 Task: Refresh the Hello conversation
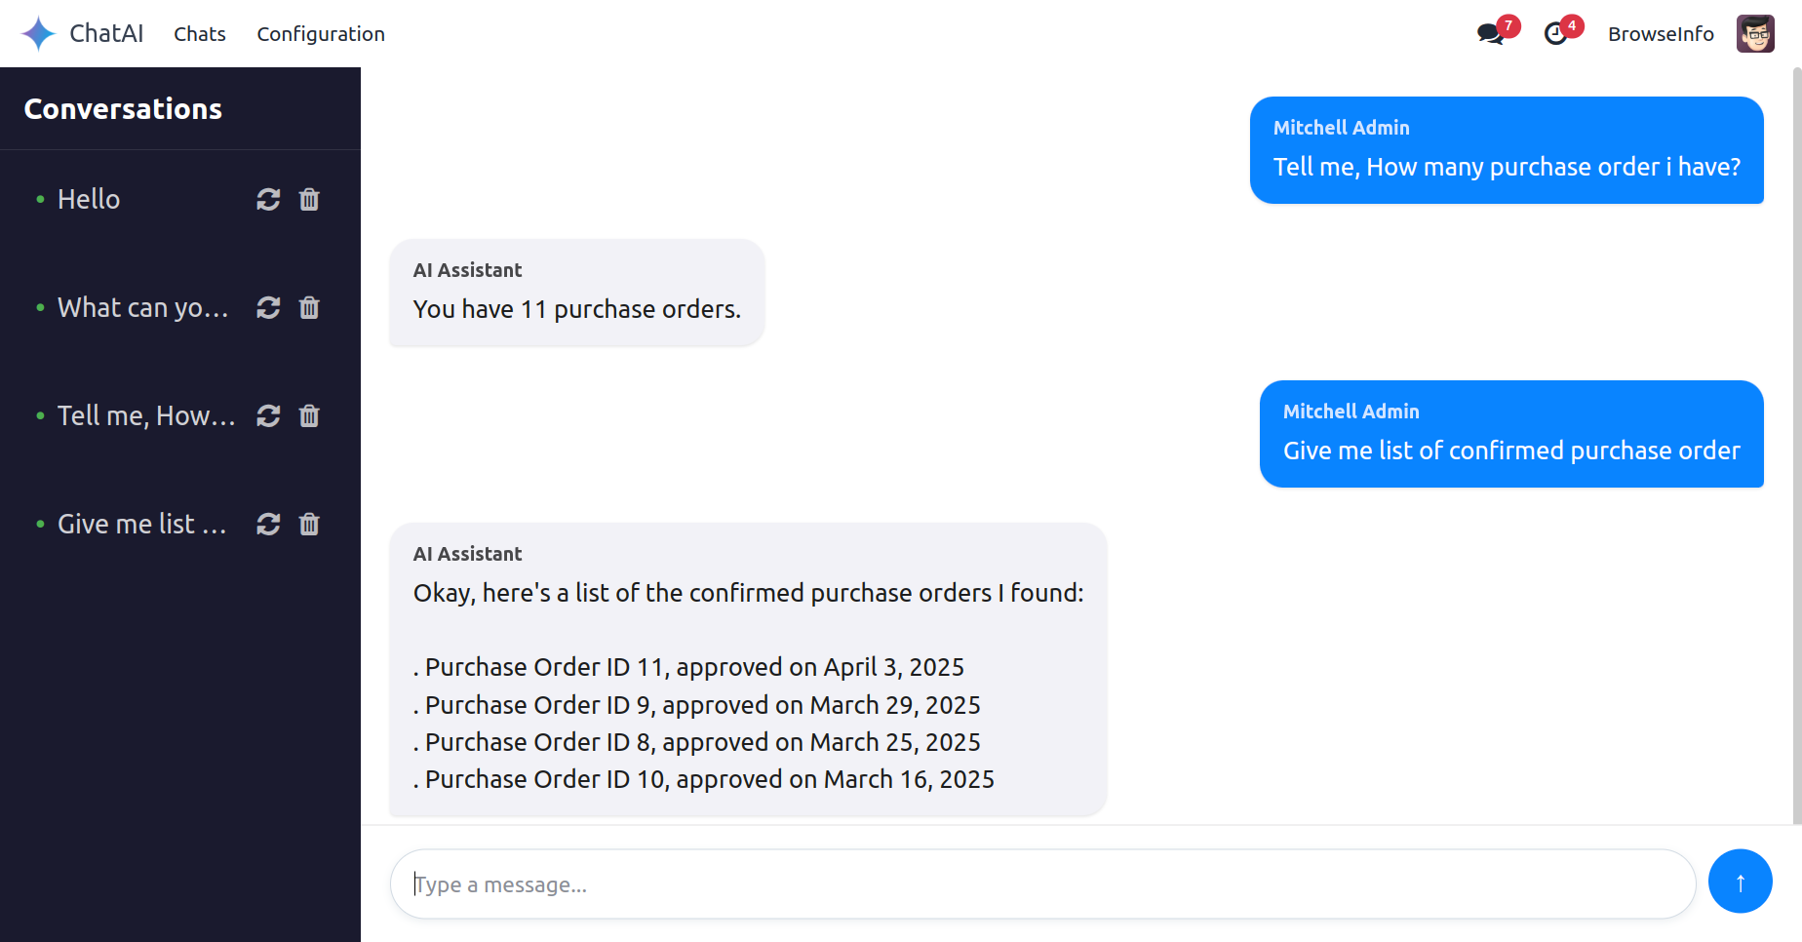tap(268, 200)
